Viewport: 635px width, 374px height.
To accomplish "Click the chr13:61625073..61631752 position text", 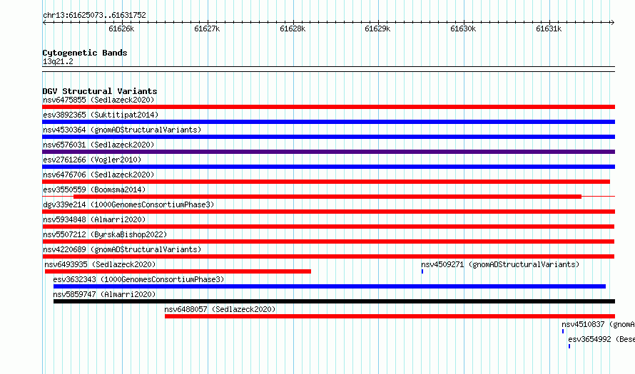I will [94, 15].
